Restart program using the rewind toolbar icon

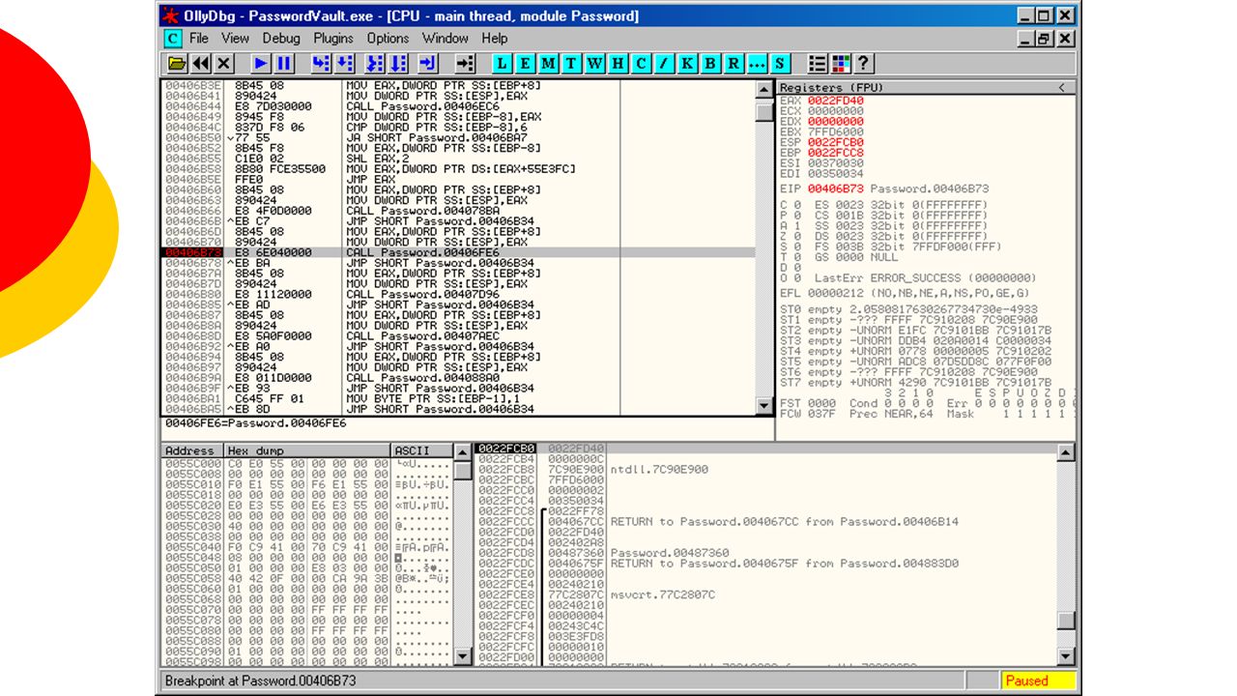[200, 64]
